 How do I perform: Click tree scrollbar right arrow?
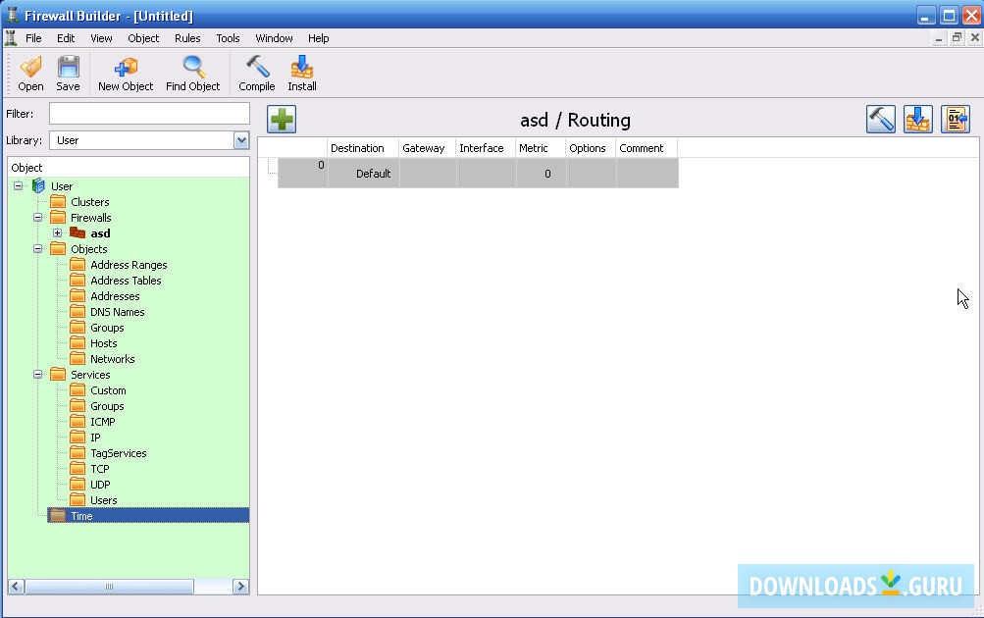[x=241, y=587]
